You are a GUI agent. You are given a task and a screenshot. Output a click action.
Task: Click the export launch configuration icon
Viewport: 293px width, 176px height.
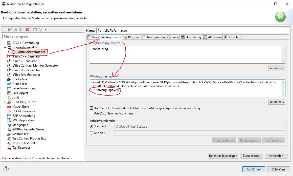16,30
